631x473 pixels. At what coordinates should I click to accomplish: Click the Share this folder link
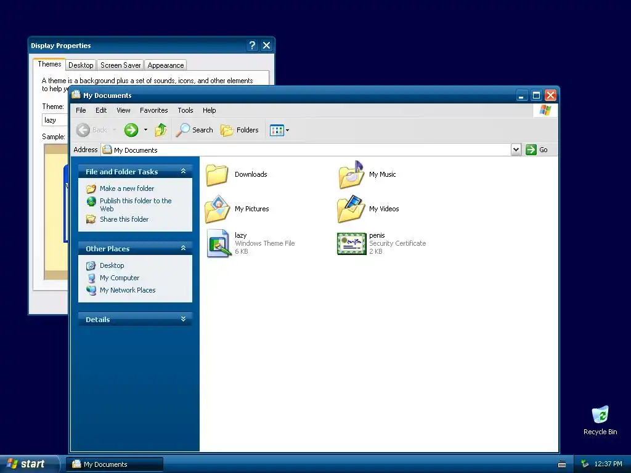pos(124,219)
